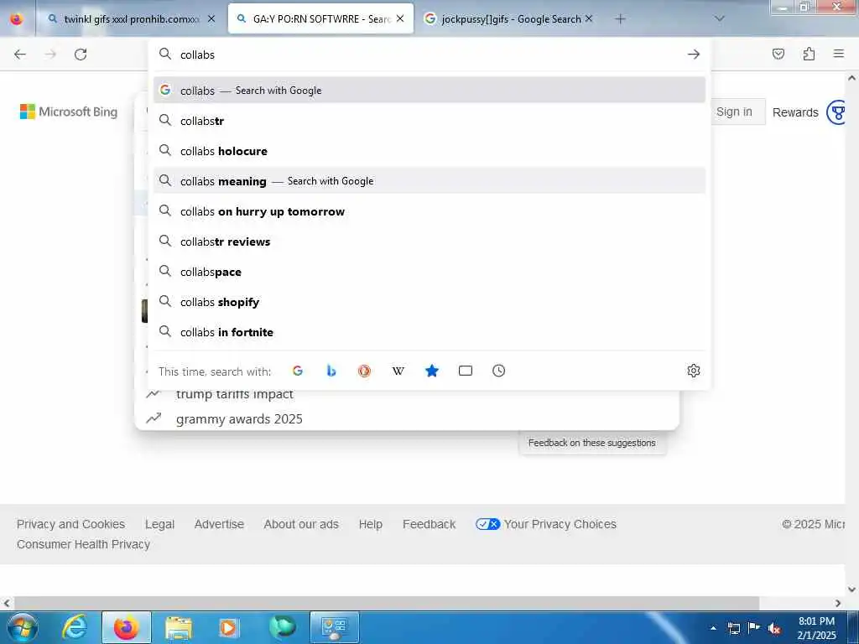Choose the "collabstr" suggestion
The image size is (859, 644).
(429, 121)
